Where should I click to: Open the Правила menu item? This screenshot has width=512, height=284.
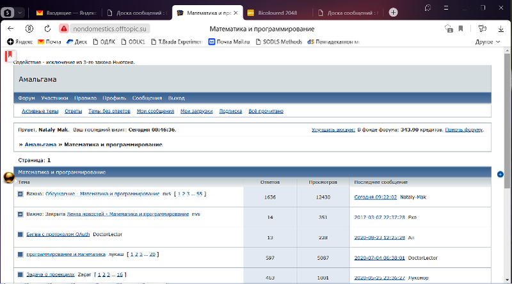[85, 98]
